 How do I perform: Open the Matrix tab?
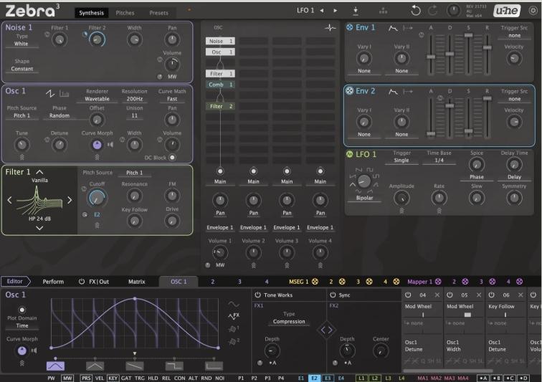136,282
